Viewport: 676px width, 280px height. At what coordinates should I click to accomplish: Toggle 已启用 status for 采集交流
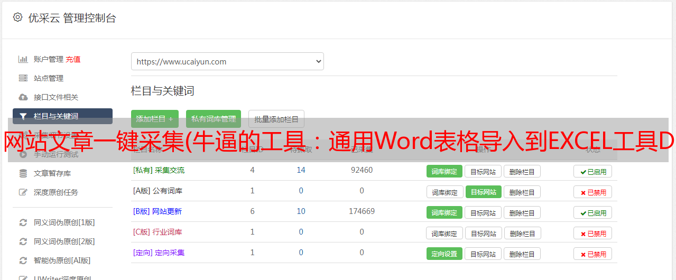tap(593, 171)
